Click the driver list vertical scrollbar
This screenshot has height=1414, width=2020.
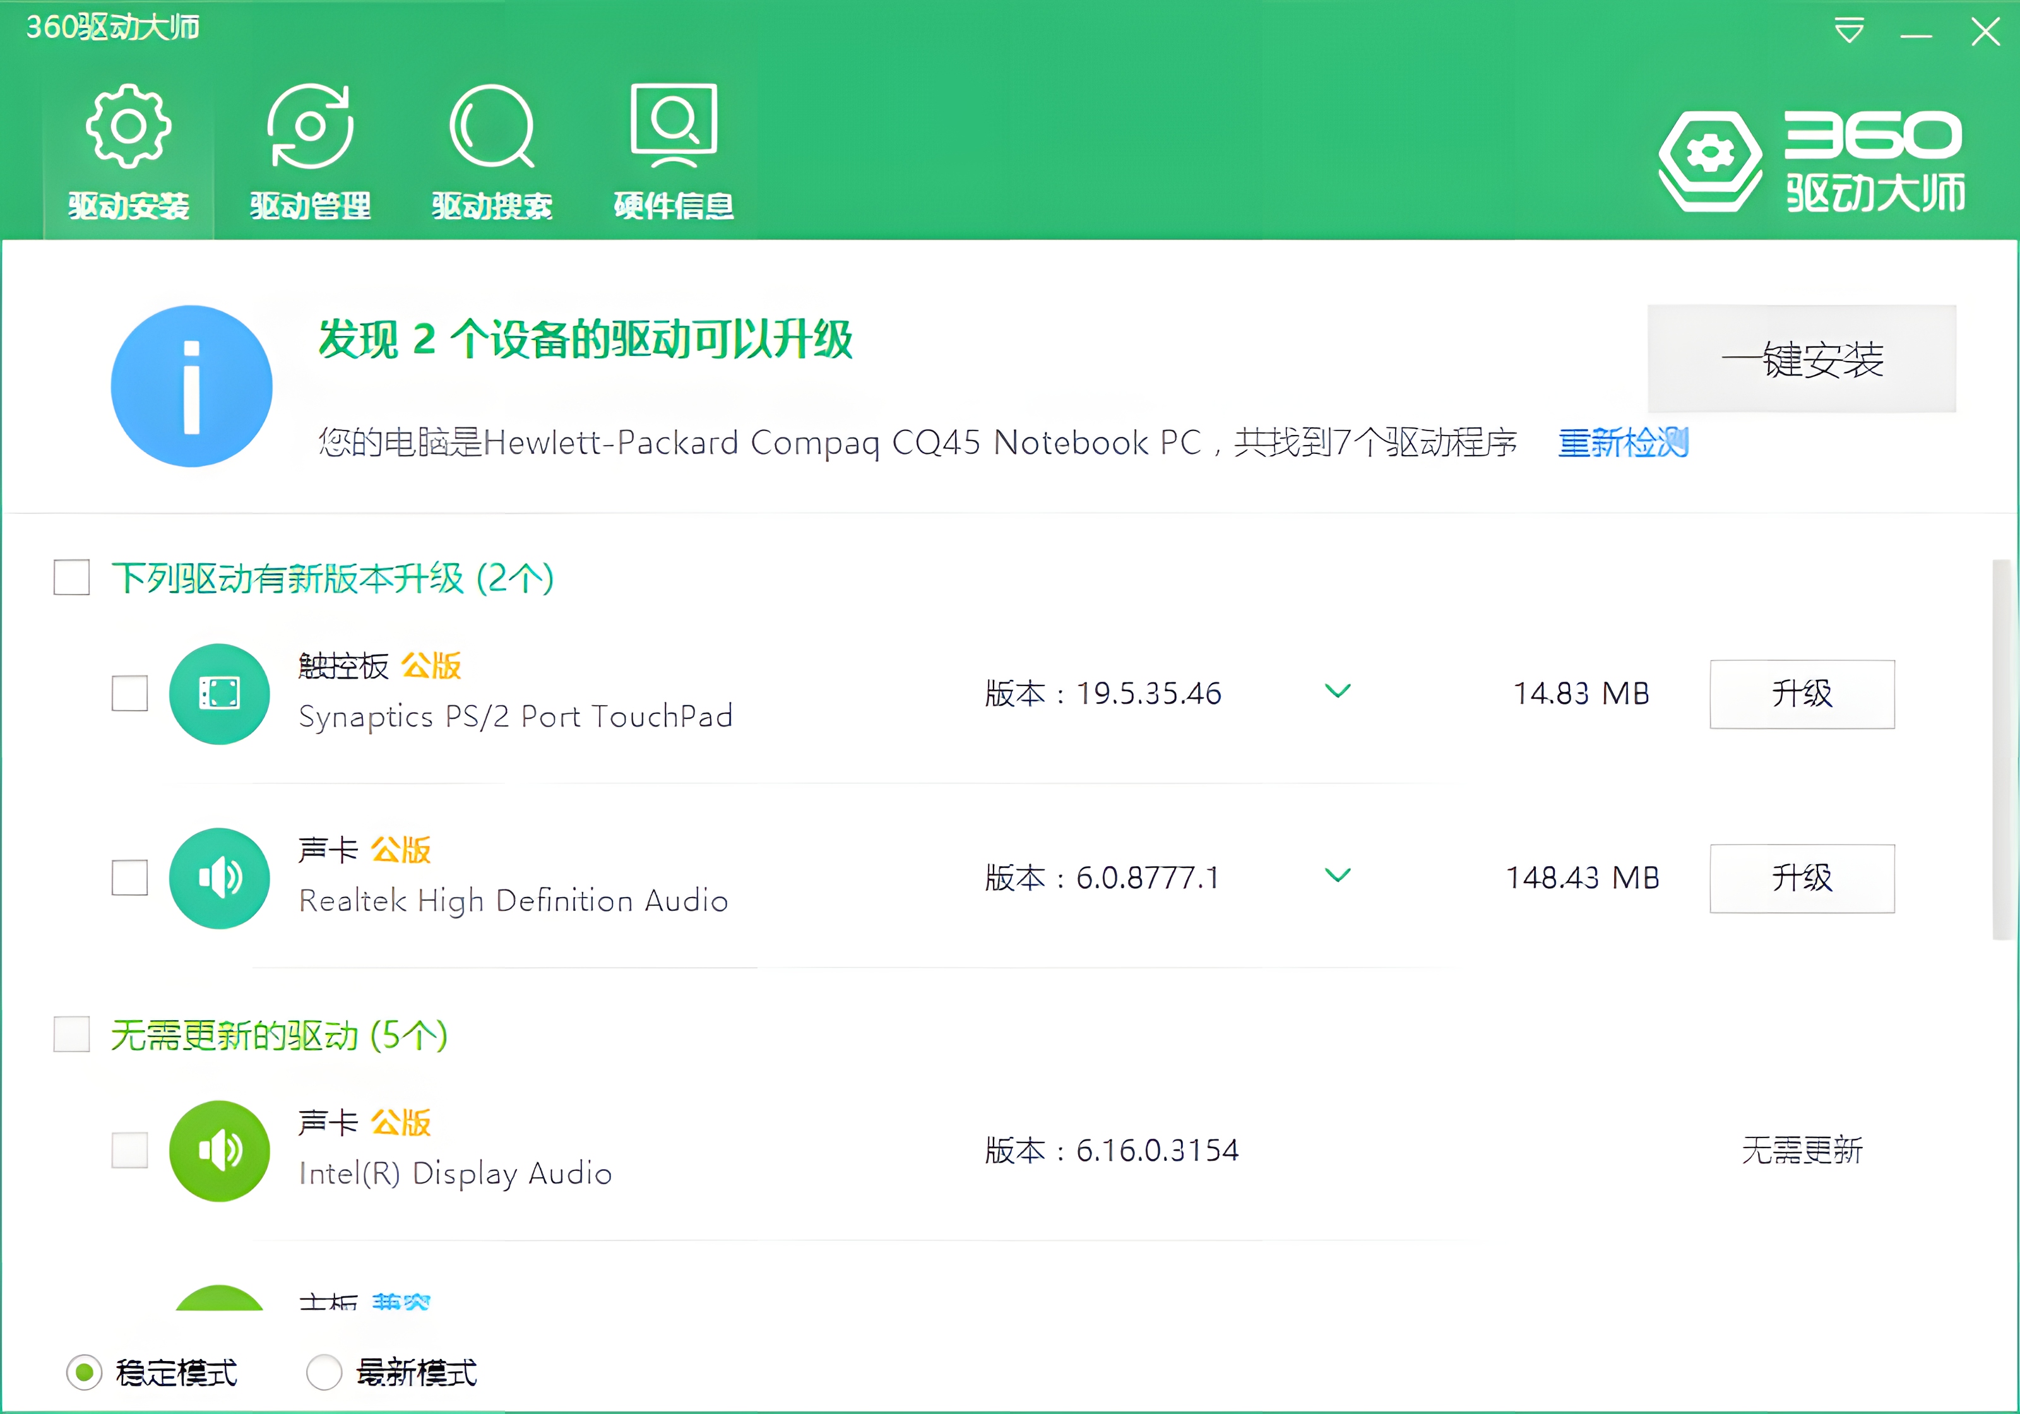2002,750
